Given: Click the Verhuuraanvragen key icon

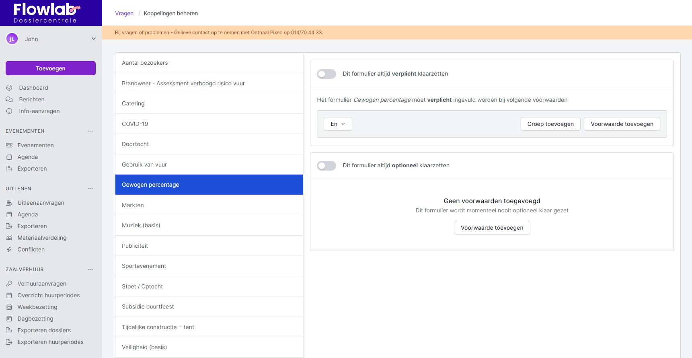Looking at the screenshot, I should pyautogui.click(x=9, y=284).
